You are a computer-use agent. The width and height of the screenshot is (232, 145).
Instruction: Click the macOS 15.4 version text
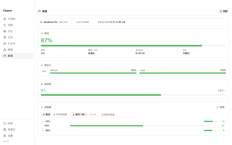click(82, 22)
